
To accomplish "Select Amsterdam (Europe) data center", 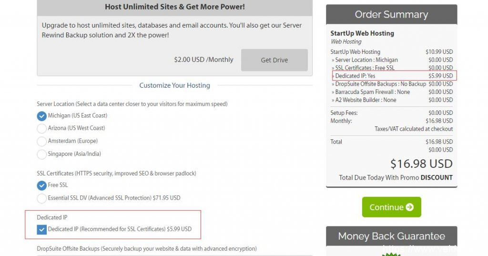I will coord(42,141).
